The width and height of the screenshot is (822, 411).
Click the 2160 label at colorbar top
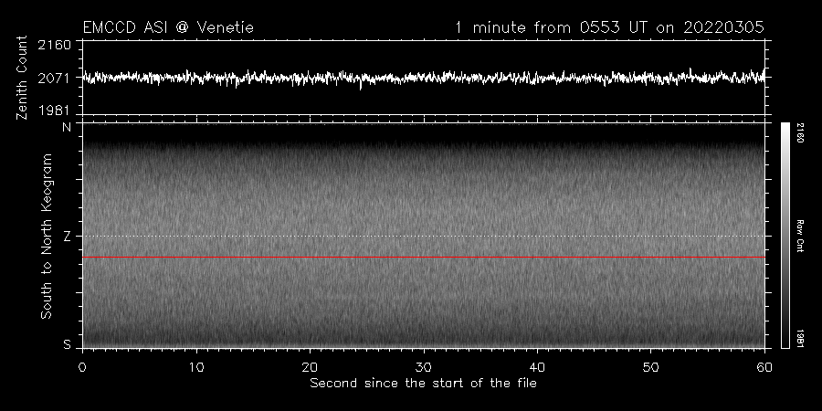(800, 132)
